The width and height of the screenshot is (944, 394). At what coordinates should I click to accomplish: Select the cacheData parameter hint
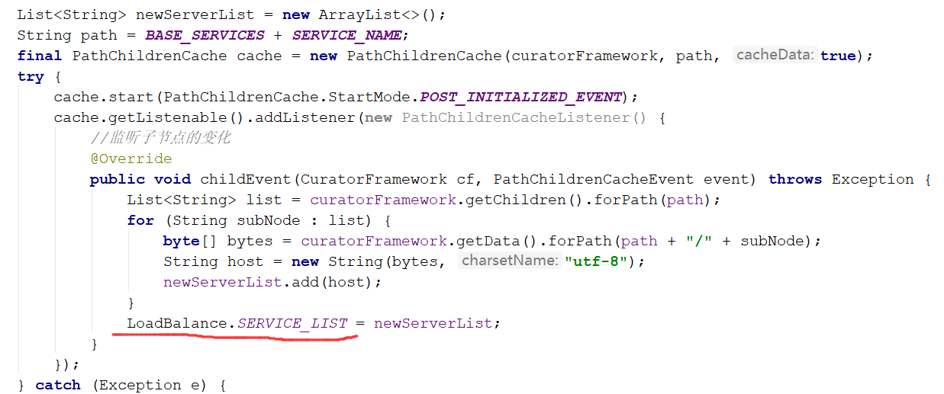click(x=775, y=55)
